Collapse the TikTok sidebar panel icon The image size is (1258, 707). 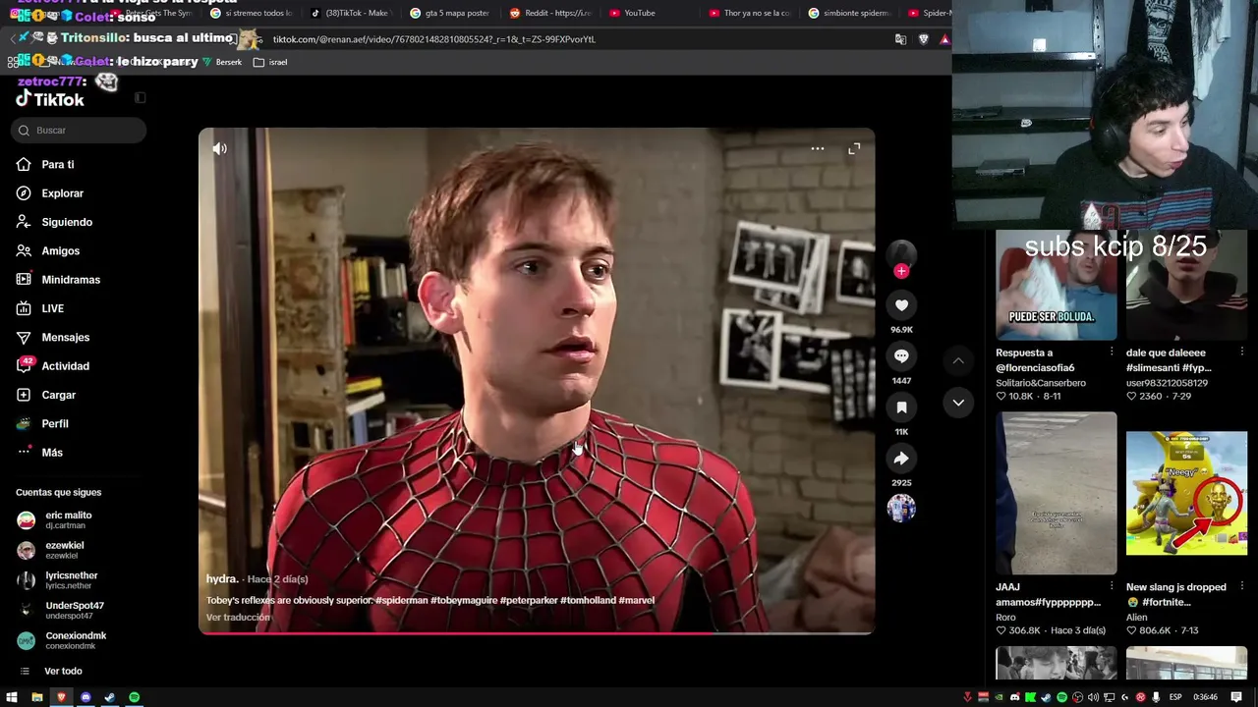click(140, 98)
